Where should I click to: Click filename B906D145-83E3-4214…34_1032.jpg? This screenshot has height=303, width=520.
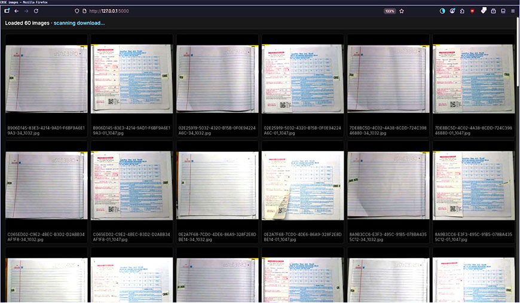point(46,130)
